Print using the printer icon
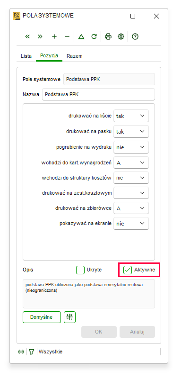The width and height of the screenshot is (181, 388). [108, 36]
